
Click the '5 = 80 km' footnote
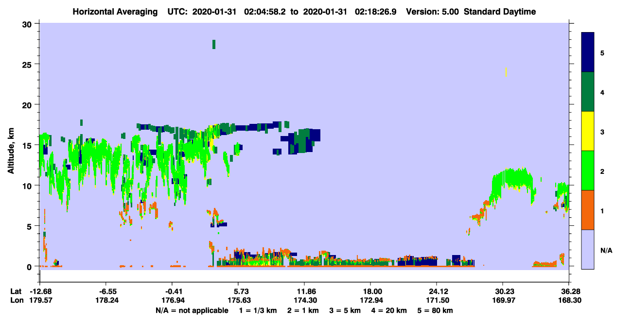point(436,310)
